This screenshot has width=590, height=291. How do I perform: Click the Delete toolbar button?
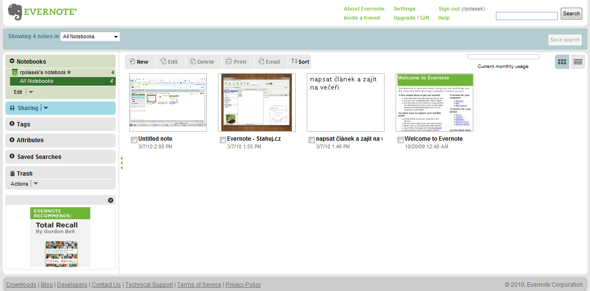[202, 62]
